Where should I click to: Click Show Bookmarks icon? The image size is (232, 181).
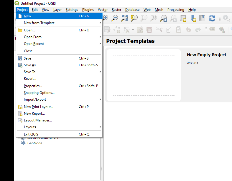202,18
